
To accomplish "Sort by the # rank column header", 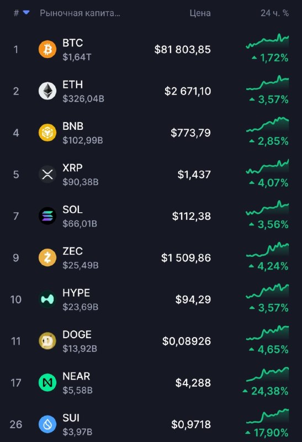I will [x=17, y=13].
